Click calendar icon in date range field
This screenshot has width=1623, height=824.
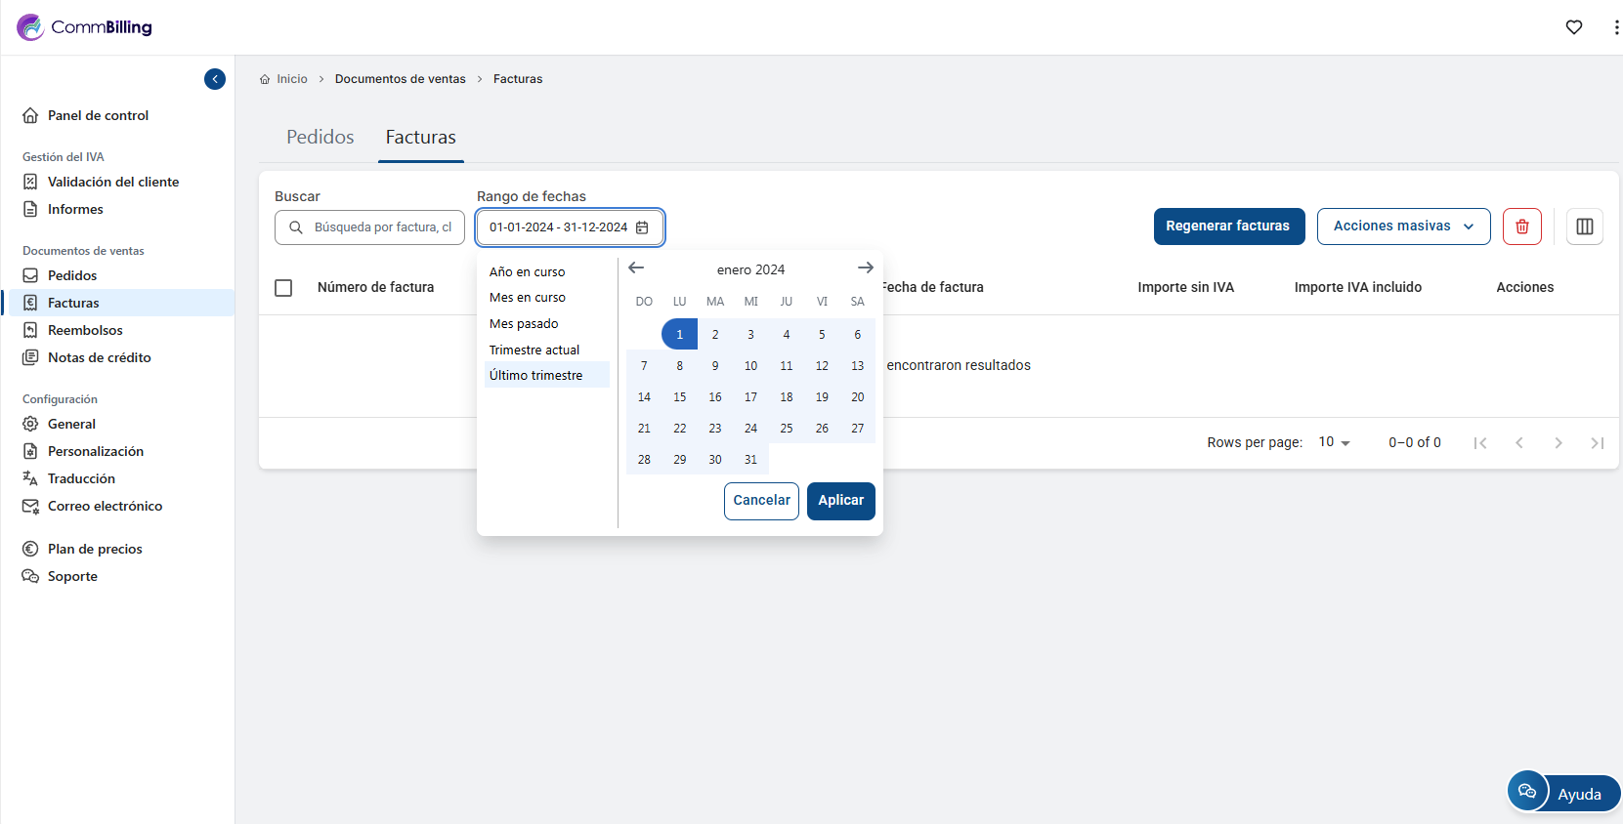[x=642, y=227]
